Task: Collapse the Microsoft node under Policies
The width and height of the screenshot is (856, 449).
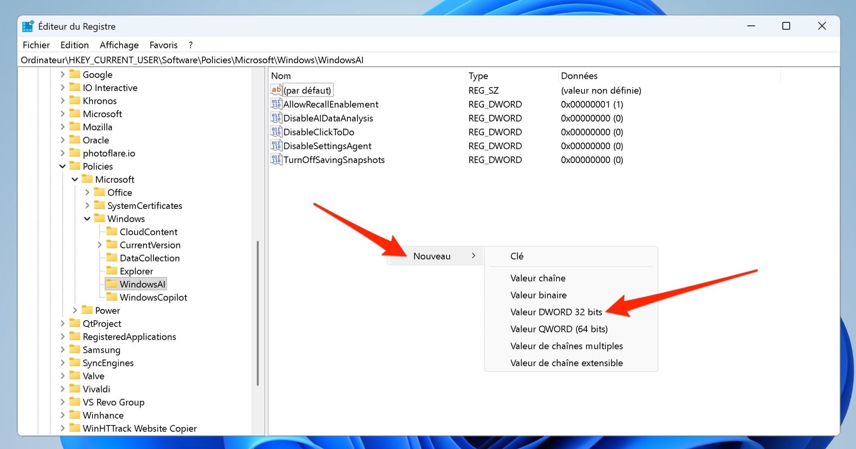Action: click(75, 179)
